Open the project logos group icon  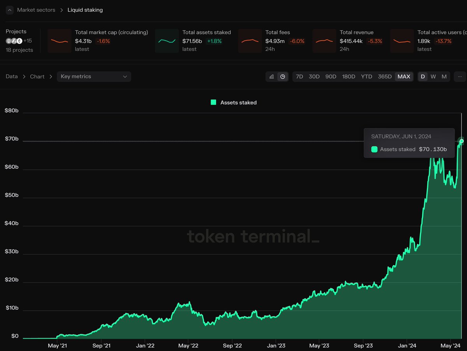coord(14,41)
